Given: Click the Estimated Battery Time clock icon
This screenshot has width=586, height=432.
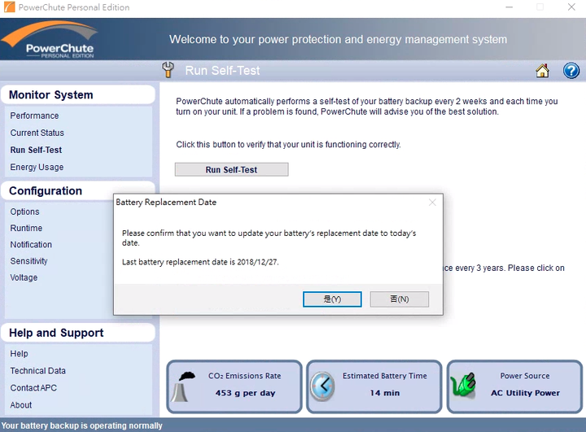Looking at the screenshot, I should click(322, 386).
